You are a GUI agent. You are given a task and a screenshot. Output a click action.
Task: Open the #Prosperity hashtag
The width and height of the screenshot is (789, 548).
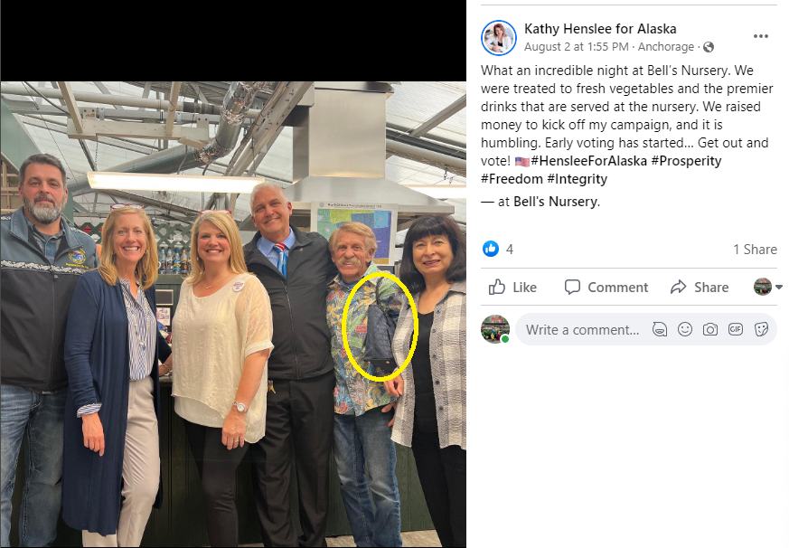[x=686, y=161]
